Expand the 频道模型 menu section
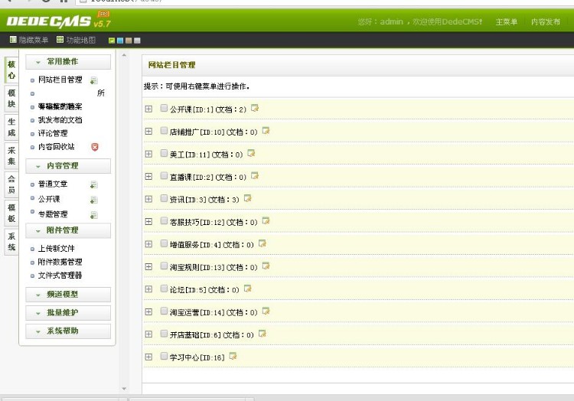Screen dimensions: 574x401 (68, 295)
